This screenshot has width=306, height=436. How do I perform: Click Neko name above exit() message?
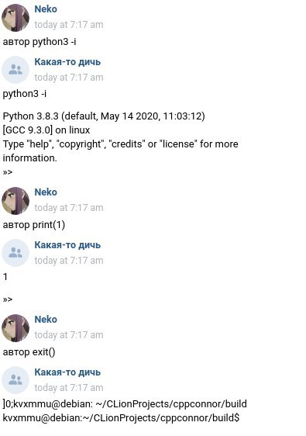click(46, 320)
